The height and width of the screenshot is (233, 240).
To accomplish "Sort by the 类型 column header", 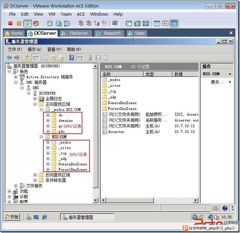I will [158, 74].
